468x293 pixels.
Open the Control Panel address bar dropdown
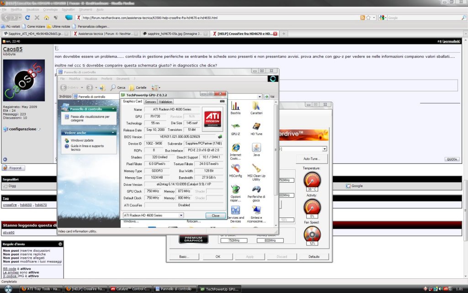(260, 97)
